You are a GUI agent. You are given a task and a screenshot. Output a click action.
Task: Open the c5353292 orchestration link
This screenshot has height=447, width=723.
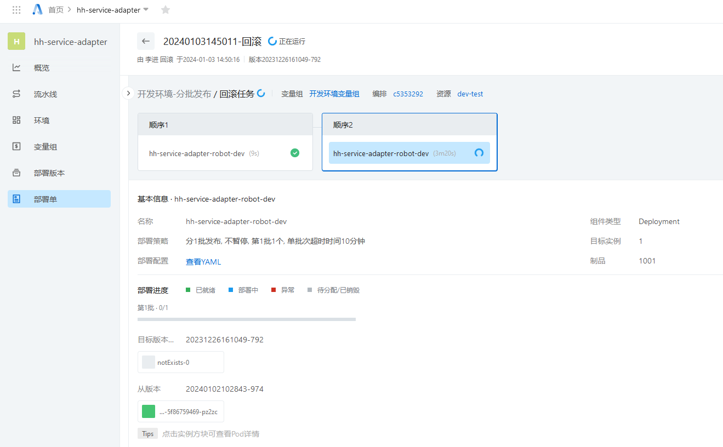[408, 94]
